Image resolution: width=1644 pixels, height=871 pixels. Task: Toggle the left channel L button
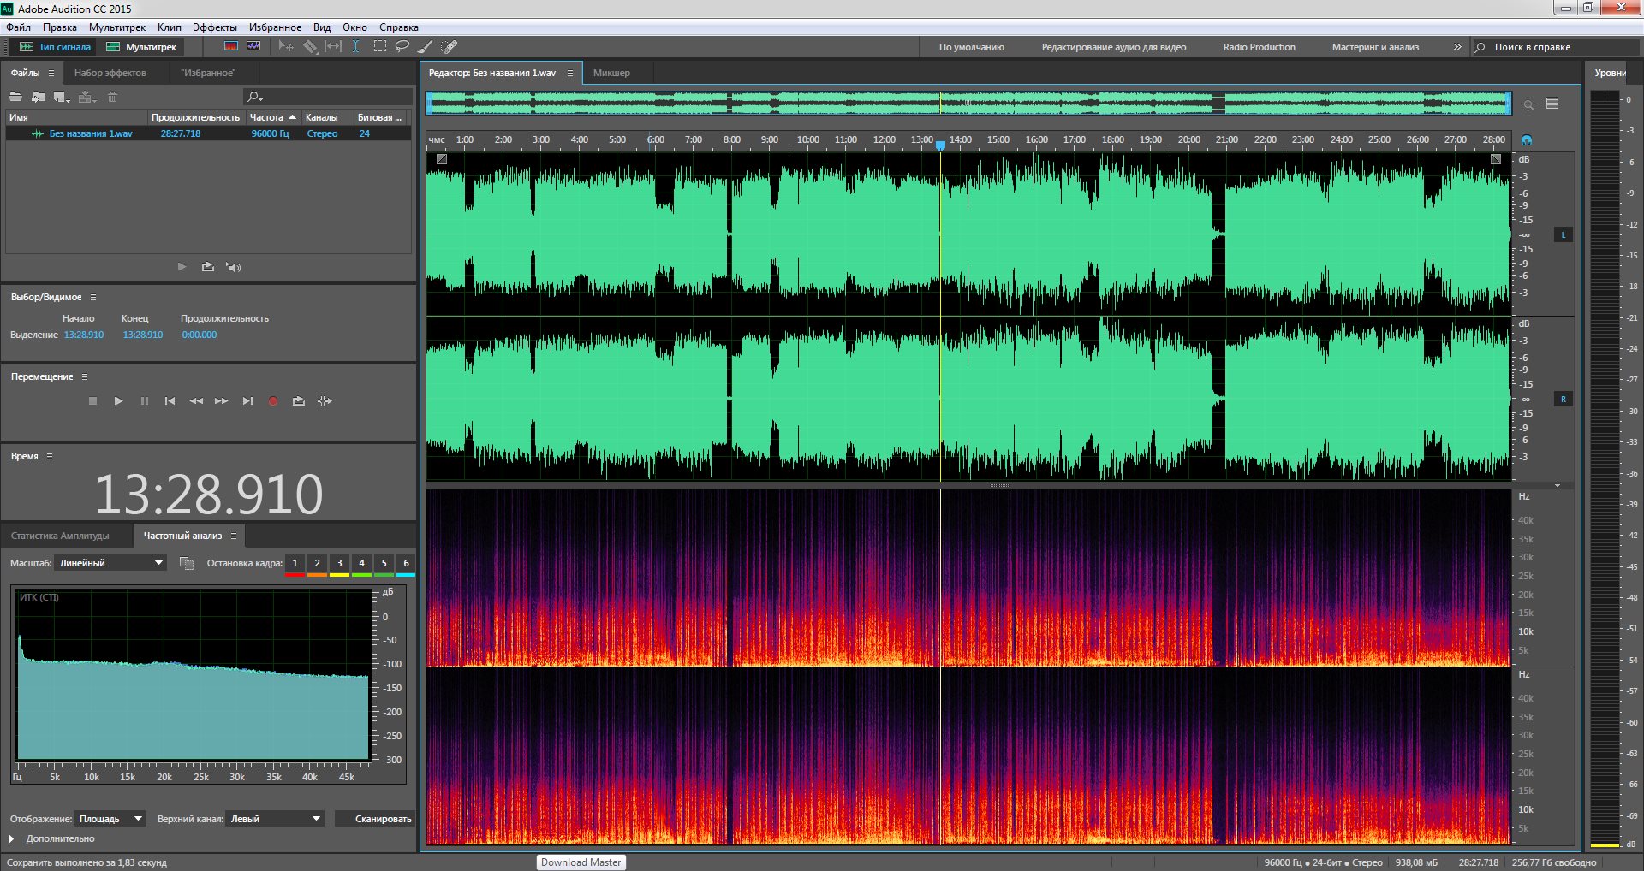coord(1563,234)
